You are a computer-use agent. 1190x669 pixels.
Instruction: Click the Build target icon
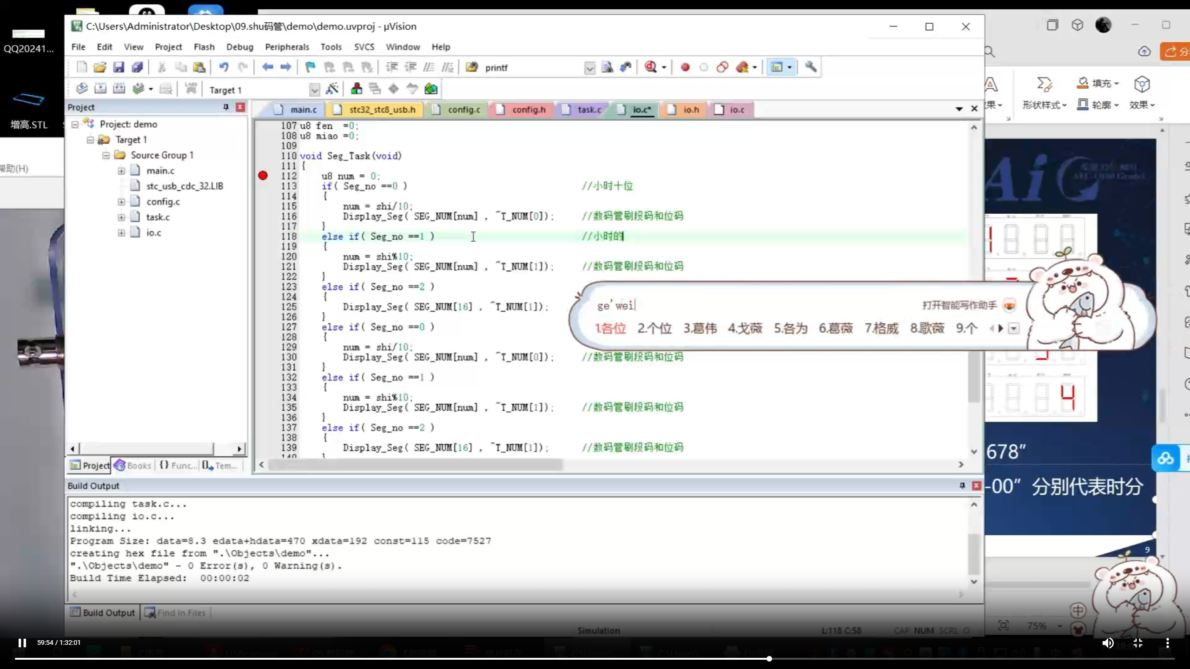click(x=100, y=89)
